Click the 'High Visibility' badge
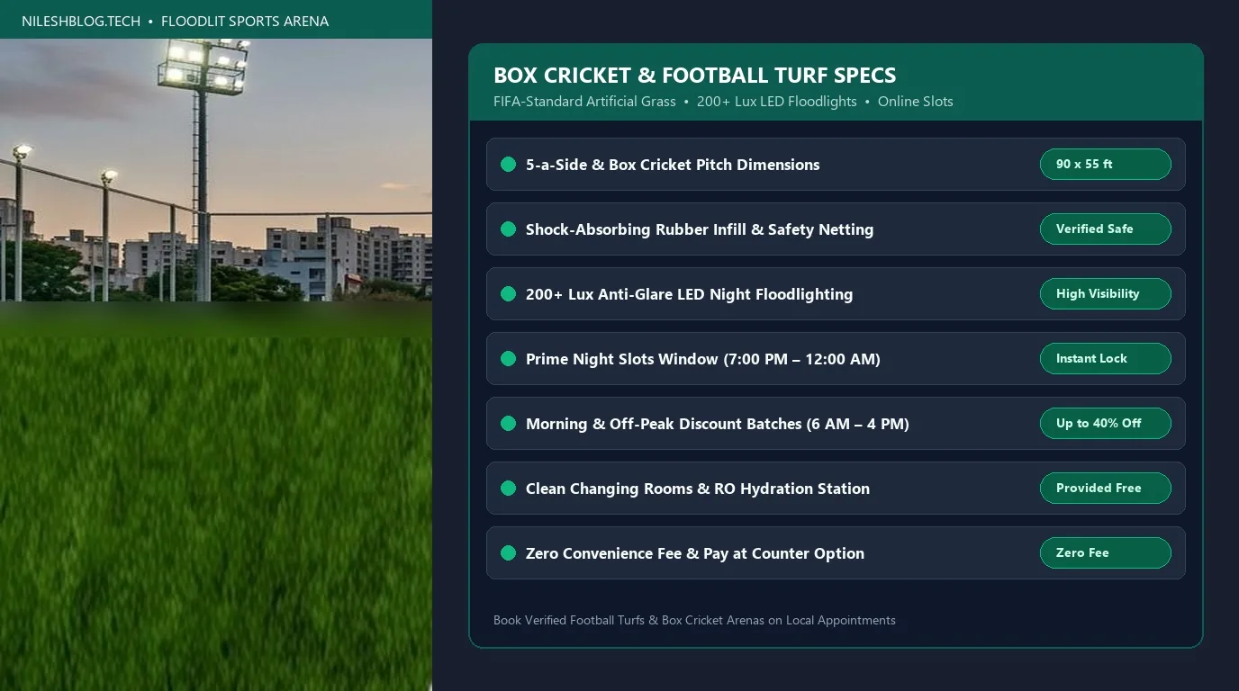The image size is (1239, 691). [1105, 294]
